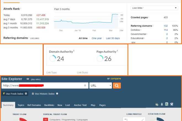This screenshot has width=182, height=121.
Task: Select the One year range
Action: [97, 38]
